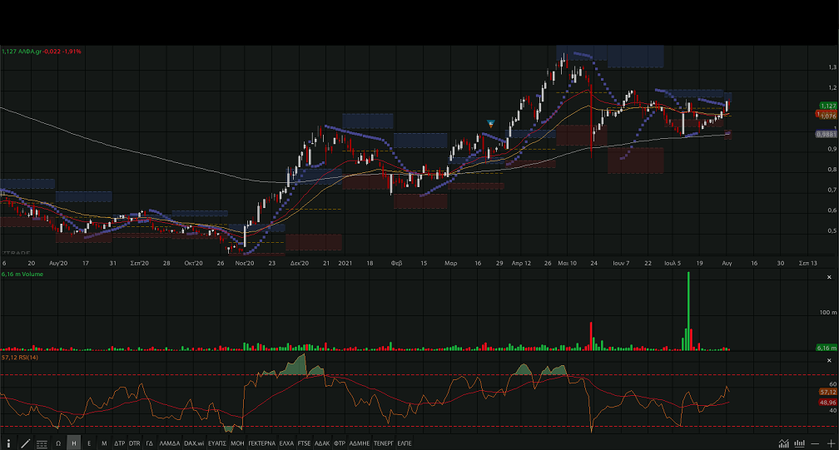Zoom in with the plus icon

click(x=830, y=443)
